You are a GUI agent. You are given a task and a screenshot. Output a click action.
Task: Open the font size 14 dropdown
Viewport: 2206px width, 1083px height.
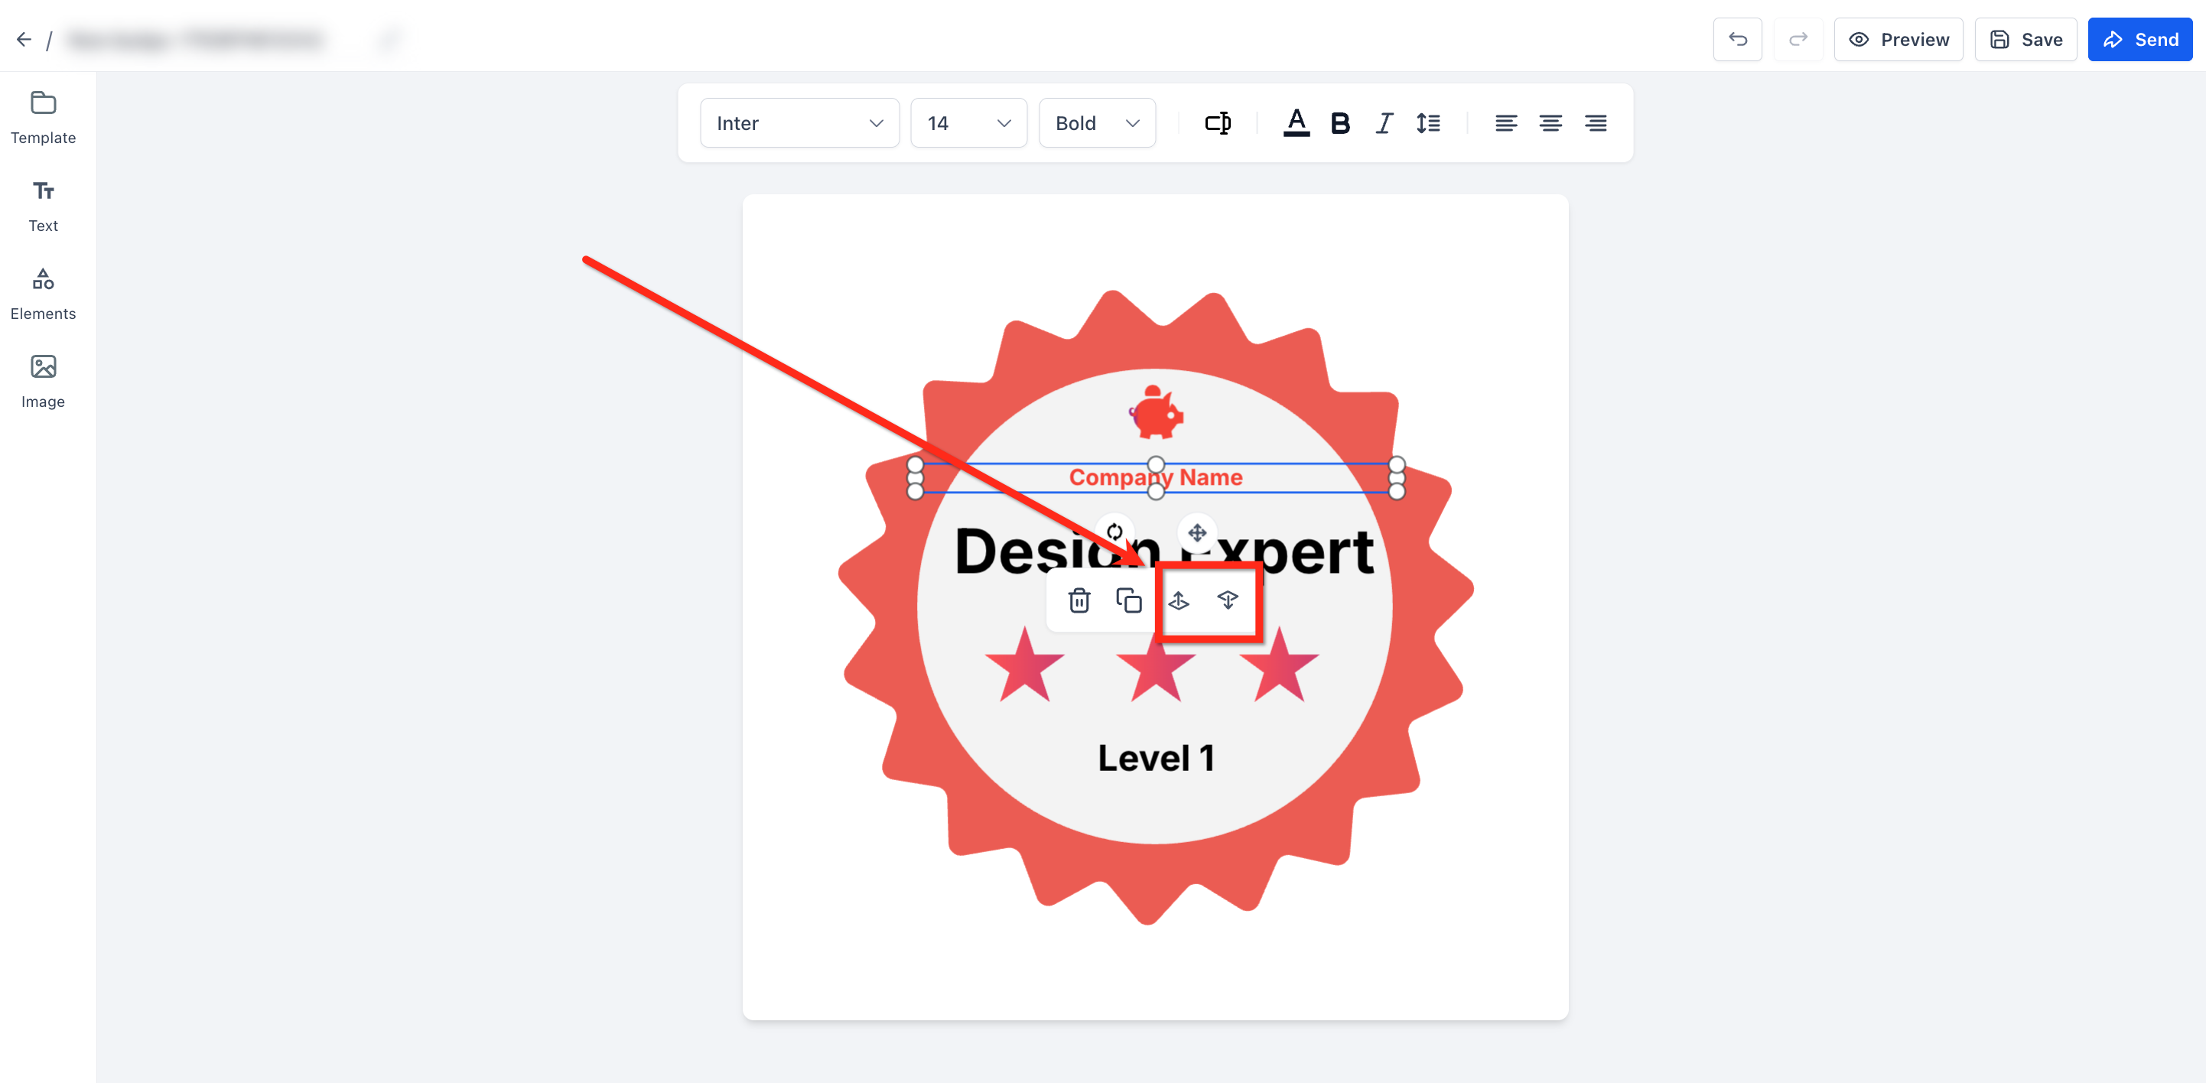[x=968, y=123]
